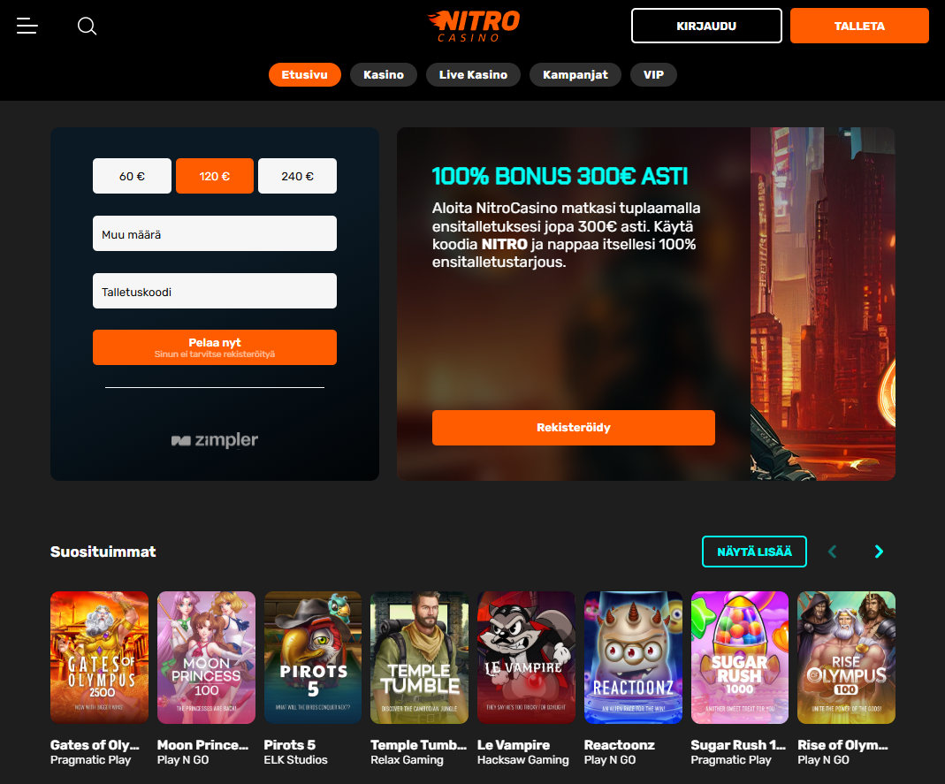This screenshot has width=945, height=784.
Task: Show next games with right chevron
Action: coord(879,552)
